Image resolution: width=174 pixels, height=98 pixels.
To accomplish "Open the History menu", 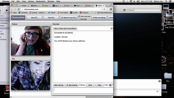I will point(31,1).
